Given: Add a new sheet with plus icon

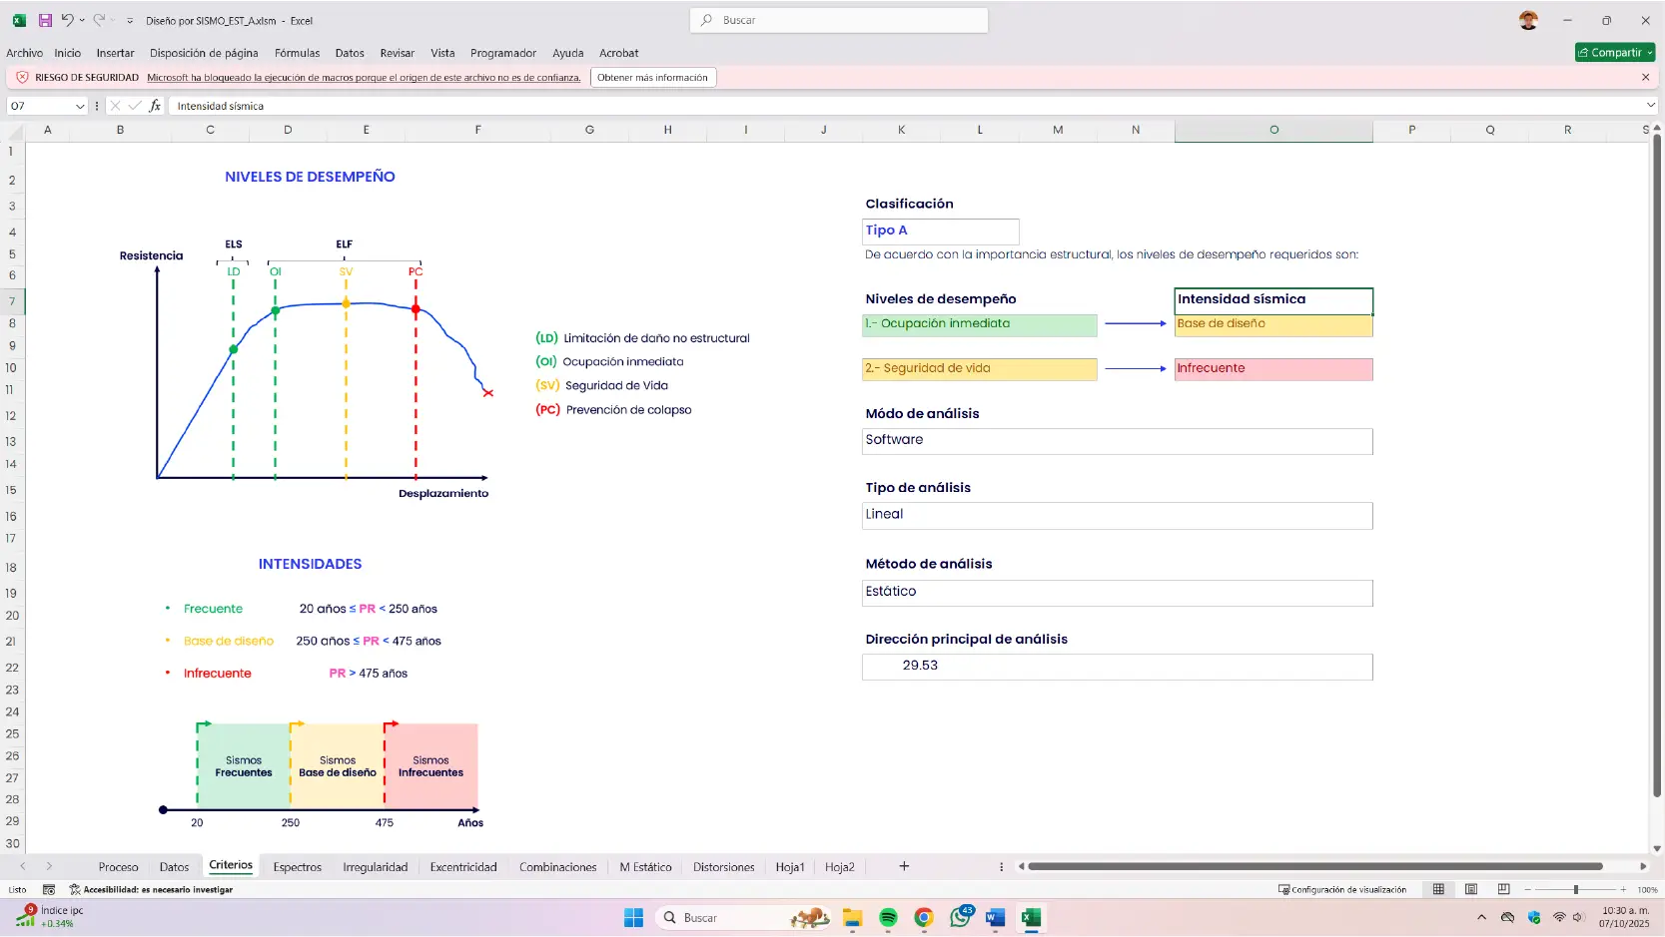Looking at the screenshot, I should click(x=904, y=866).
